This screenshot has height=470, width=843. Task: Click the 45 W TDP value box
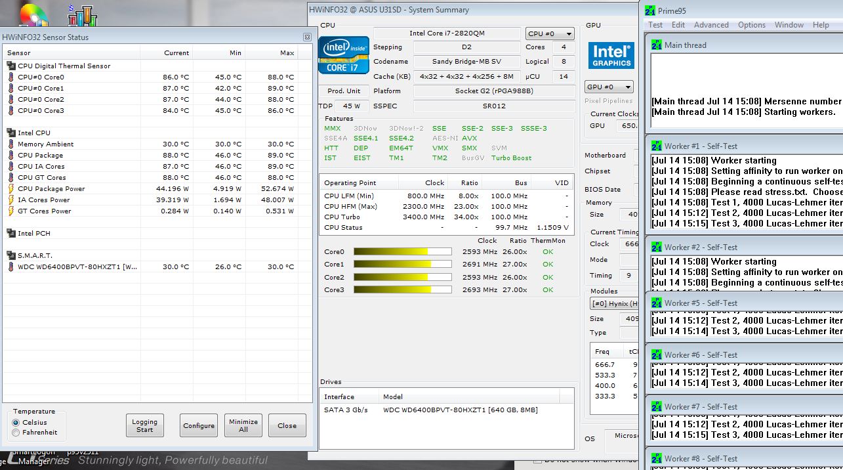point(352,106)
